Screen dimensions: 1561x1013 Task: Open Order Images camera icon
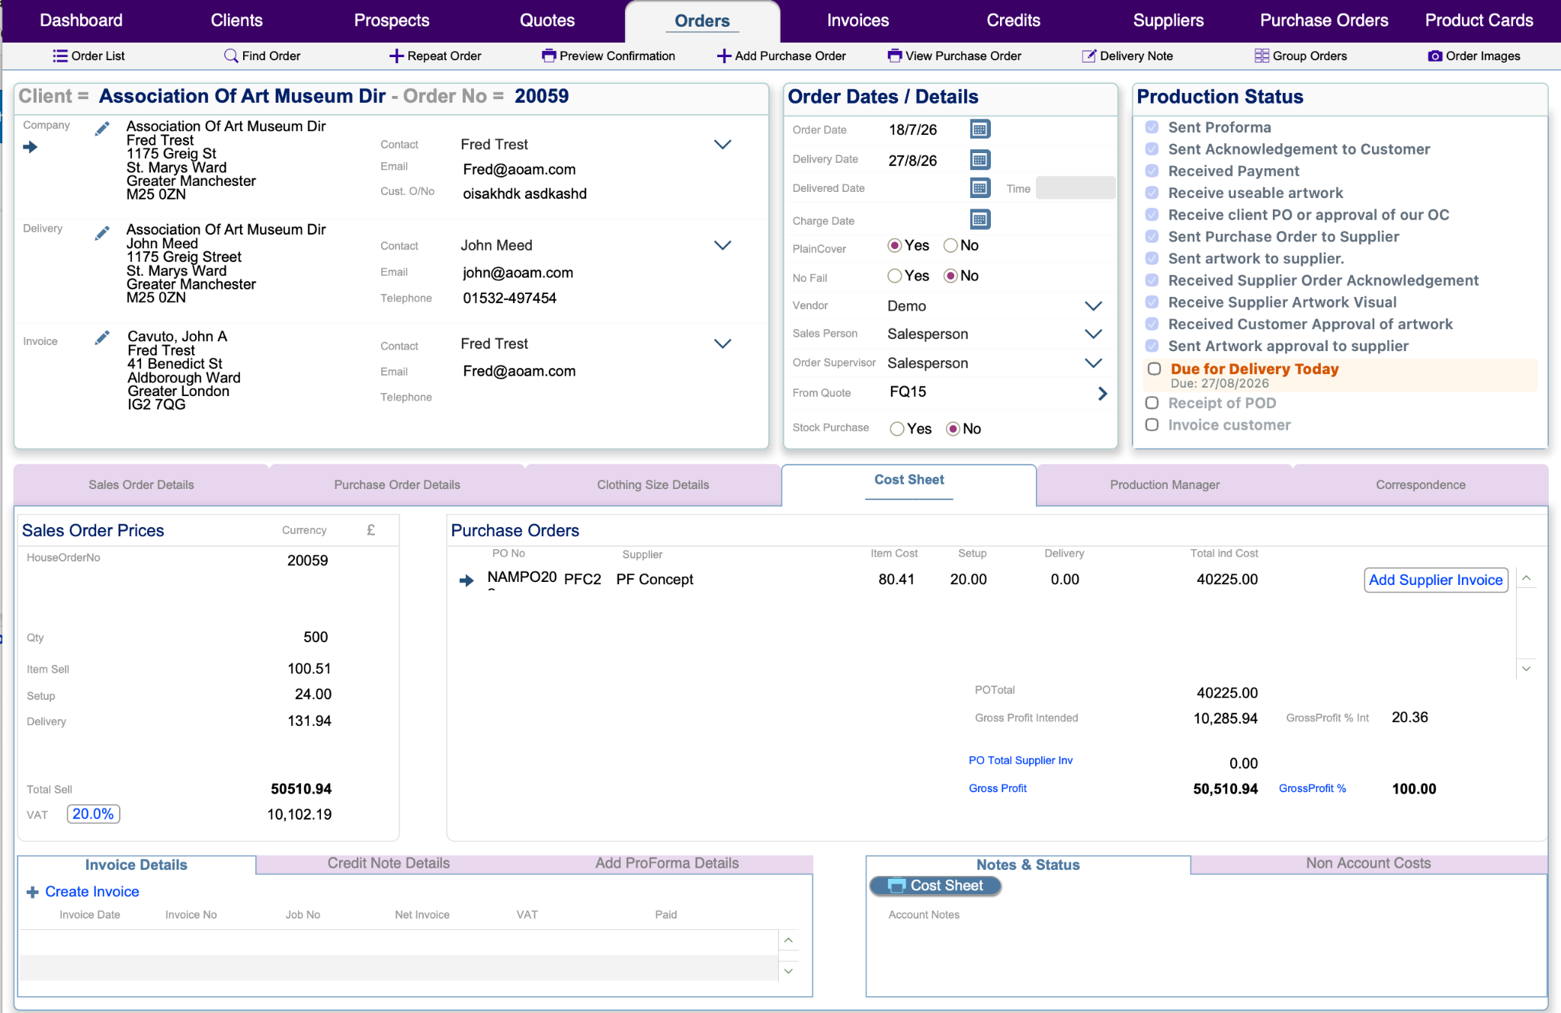1435,56
